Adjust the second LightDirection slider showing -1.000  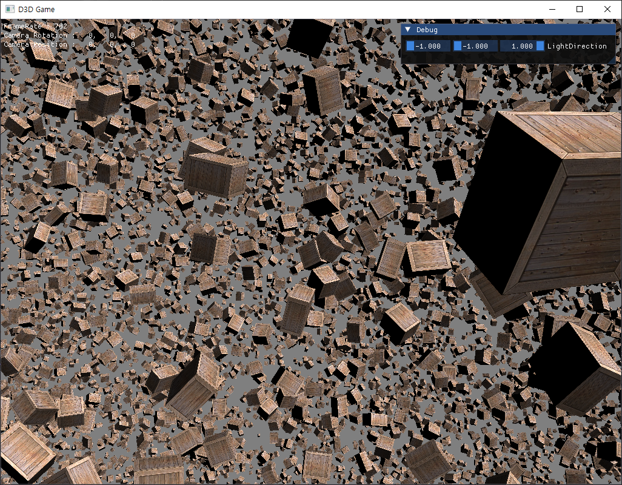[475, 46]
